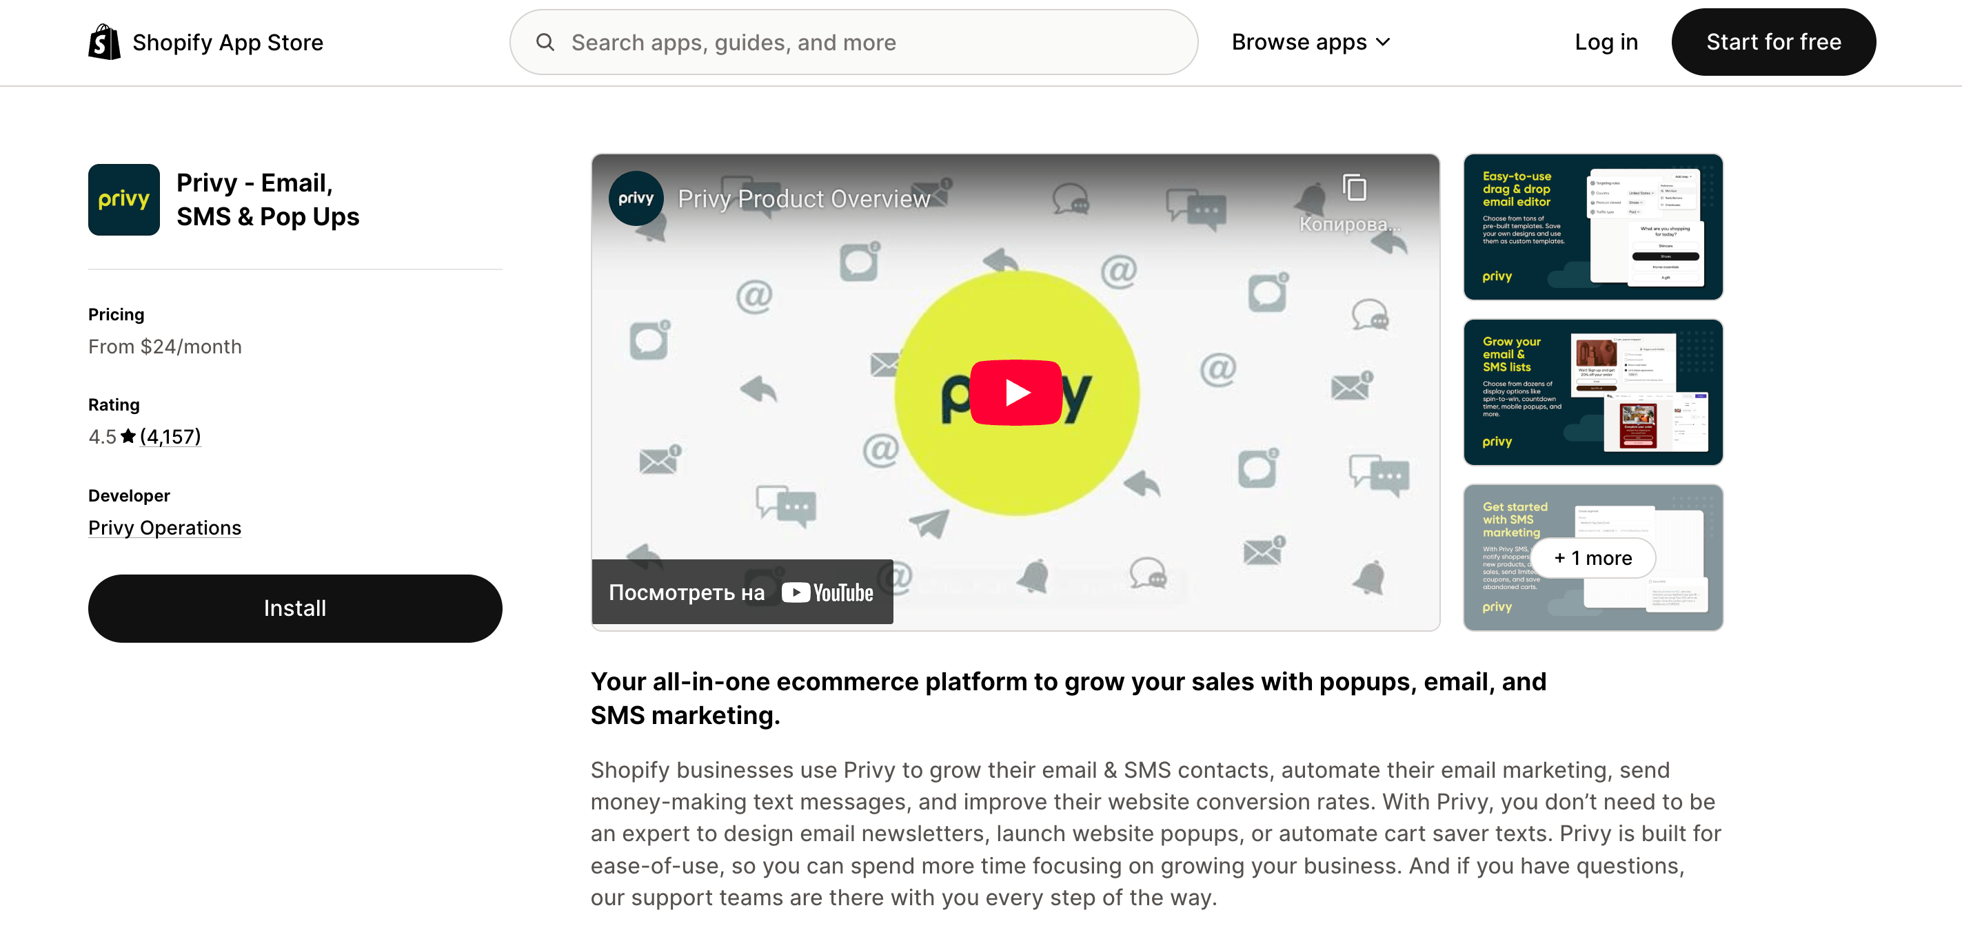The image size is (1962, 930).
Task: Open the 4,157 reviews link
Action: click(170, 436)
